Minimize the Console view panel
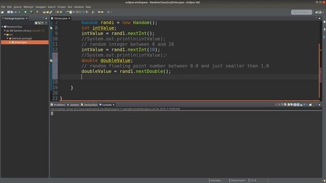This screenshot has width=326, height=183. point(316,105)
